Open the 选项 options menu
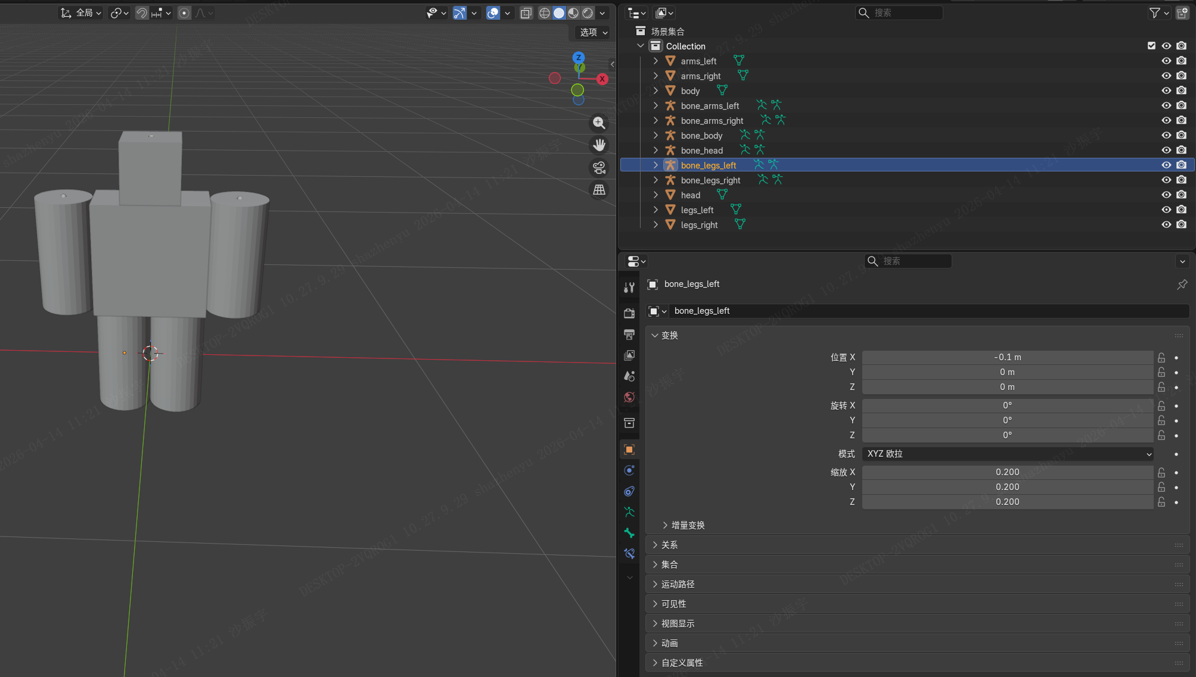The image size is (1196, 677). point(594,32)
